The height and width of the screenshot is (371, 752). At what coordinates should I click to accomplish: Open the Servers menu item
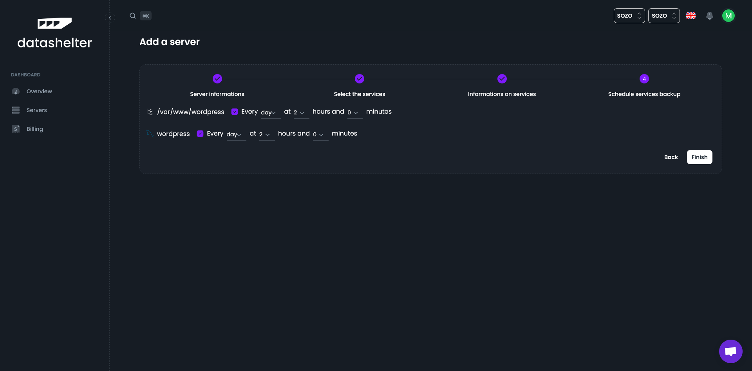click(36, 110)
